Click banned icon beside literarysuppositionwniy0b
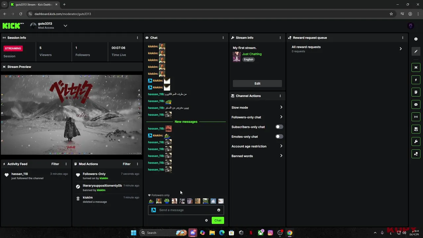The width and height of the screenshot is (423, 238). [78, 187]
